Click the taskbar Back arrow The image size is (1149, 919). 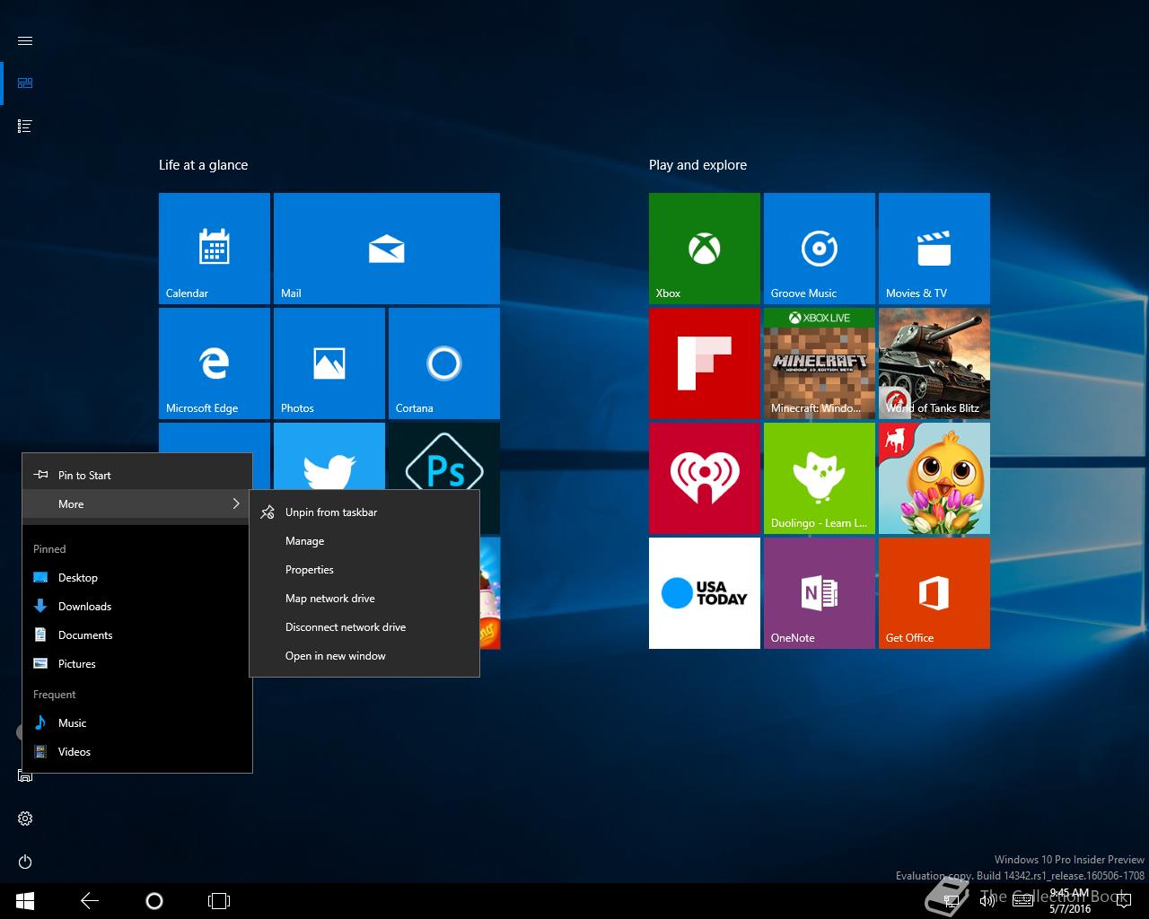coord(90,901)
